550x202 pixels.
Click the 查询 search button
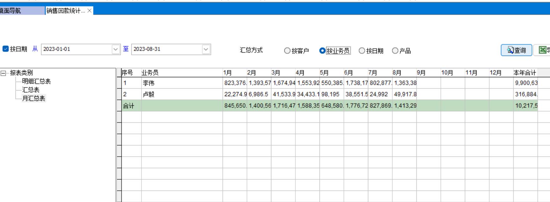pyautogui.click(x=516, y=50)
